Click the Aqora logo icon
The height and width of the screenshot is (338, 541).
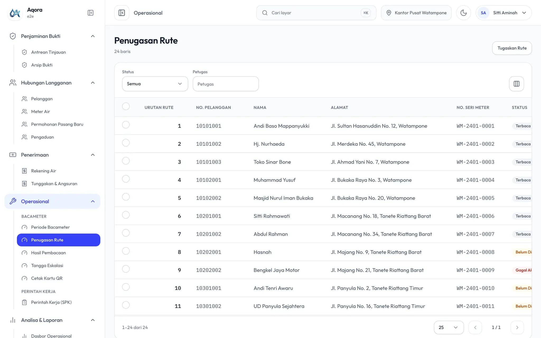(x=15, y=13)
